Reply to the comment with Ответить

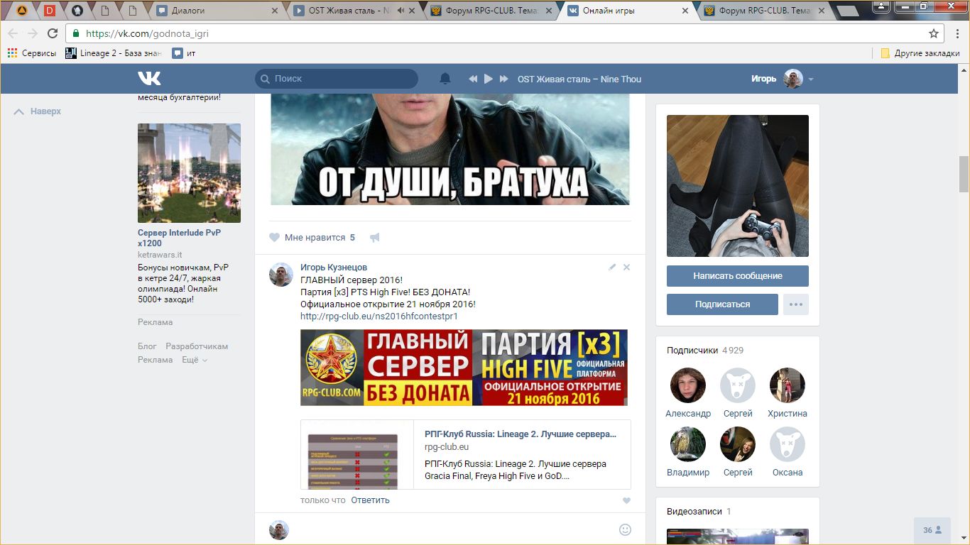(370, 500)
